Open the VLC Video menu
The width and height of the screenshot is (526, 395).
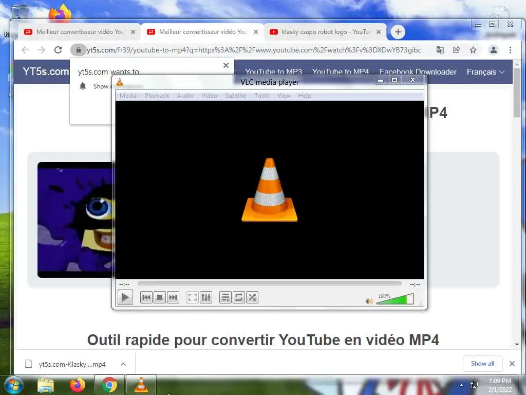[x=210, y=95]
